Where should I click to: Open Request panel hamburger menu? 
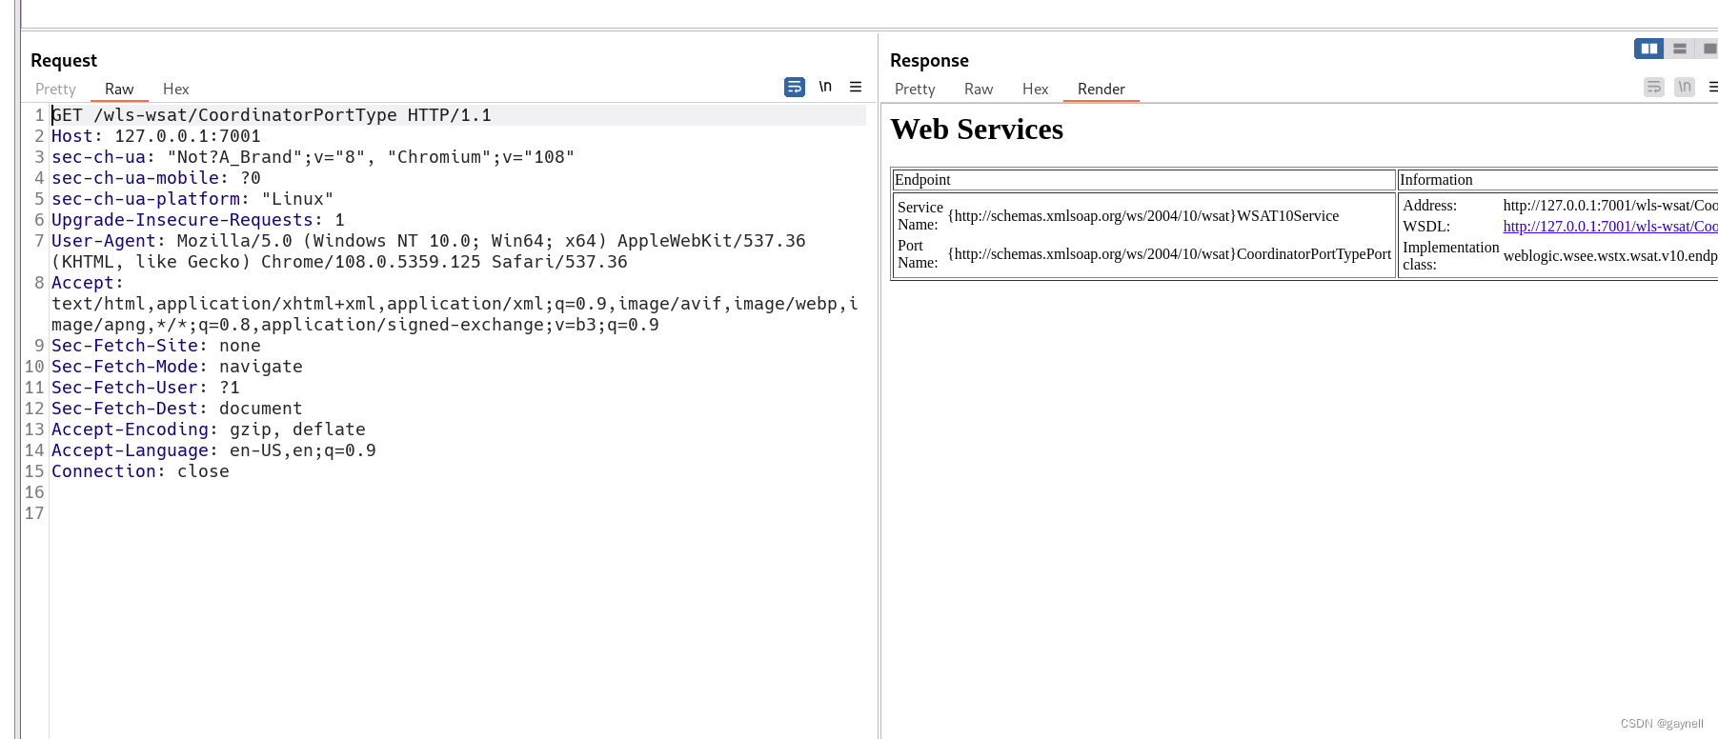tap(856, 87)
